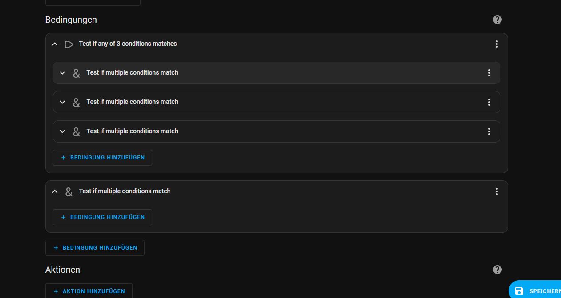The width and height of the screenshot is (561, 298).
Task: Open three-dot menu of 'Test if any of 3 conditions matches'
Action: click(x=497, y=44)
